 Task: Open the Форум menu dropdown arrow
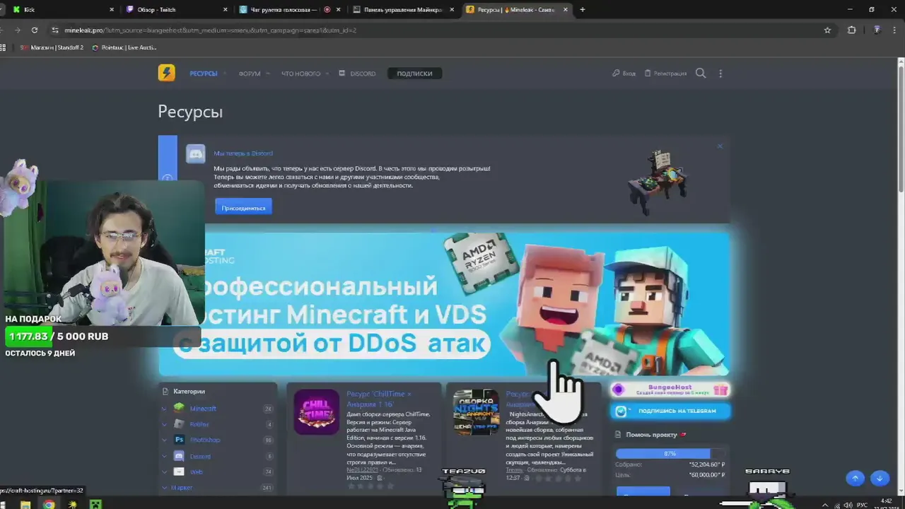(x=268, y=74)
